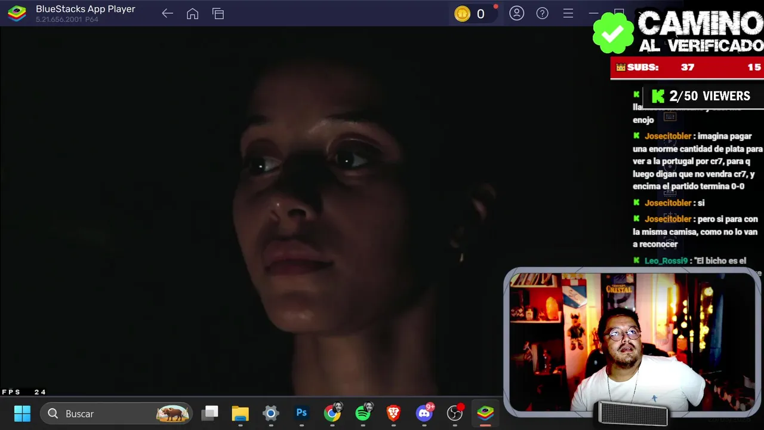This screenshot has width=764, height=430.
Task: Open the Windows Start menu
Action: click(x=22, y=413)
